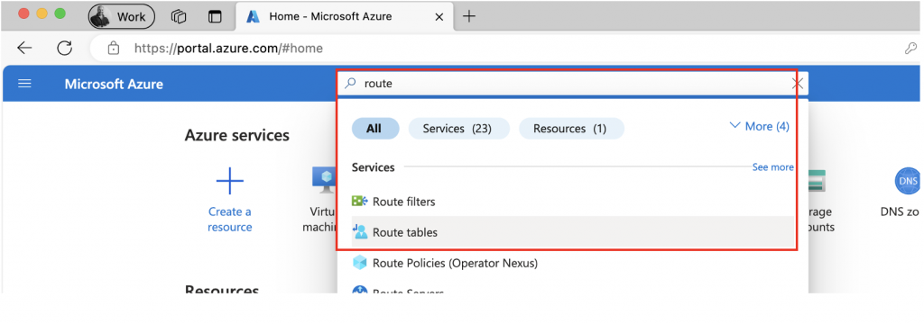Filter results by Services (23)
924x324 pixels.
pos(458,128)
